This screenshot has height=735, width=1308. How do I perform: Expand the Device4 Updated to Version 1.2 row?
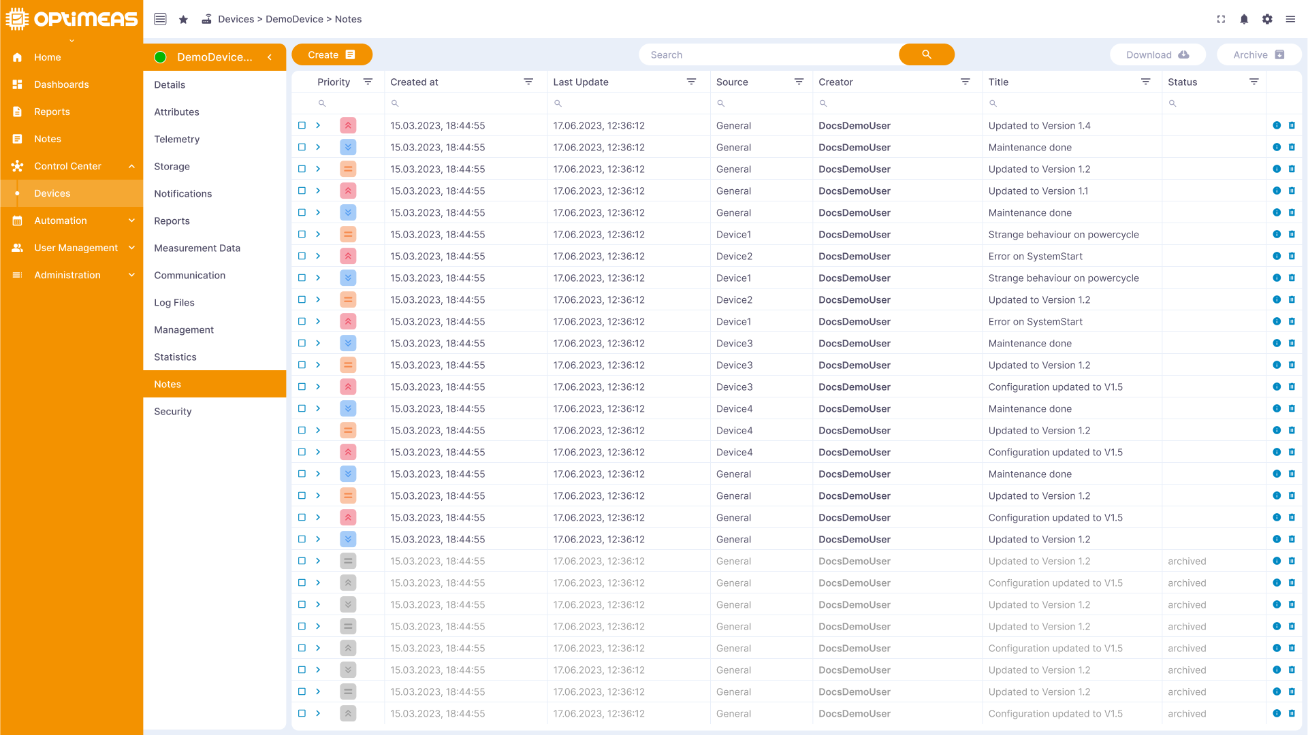pos(318,430)
